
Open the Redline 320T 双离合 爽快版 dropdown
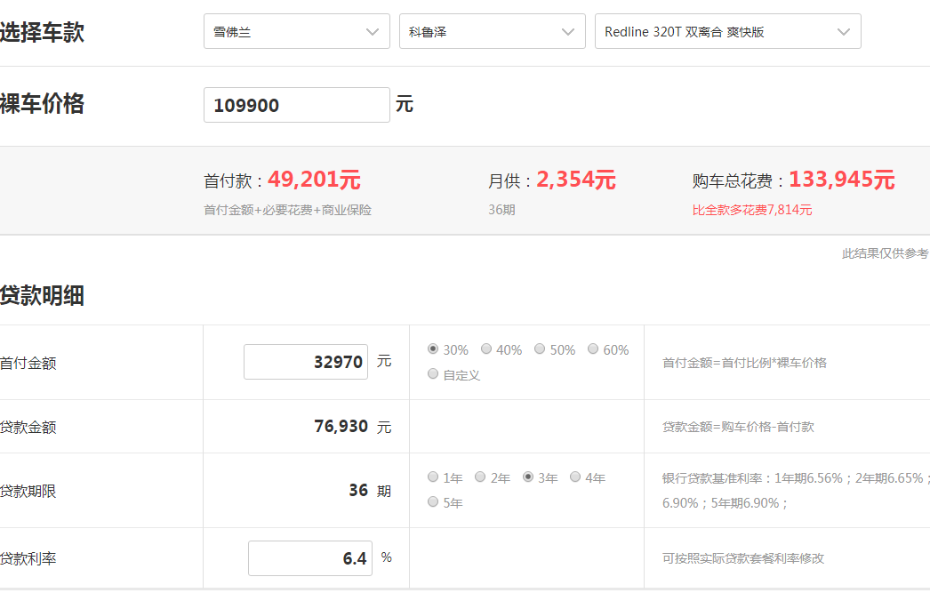point(728,31)
